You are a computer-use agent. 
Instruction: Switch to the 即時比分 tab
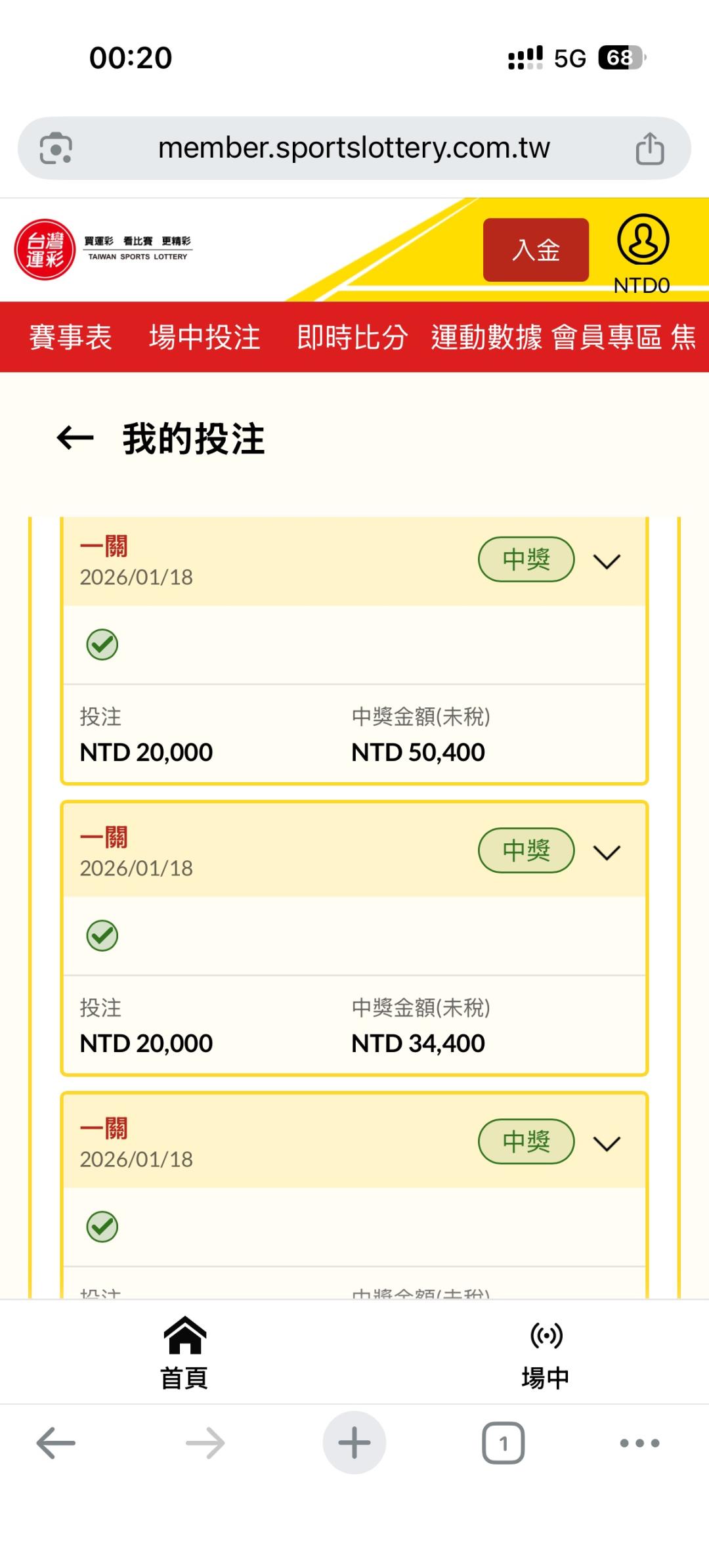pyautogui.click(x=353, y=338)
